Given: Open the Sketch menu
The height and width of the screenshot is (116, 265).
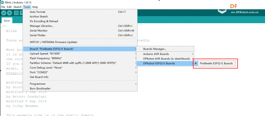Looking at the screenshot, I should tap(17, 7).
